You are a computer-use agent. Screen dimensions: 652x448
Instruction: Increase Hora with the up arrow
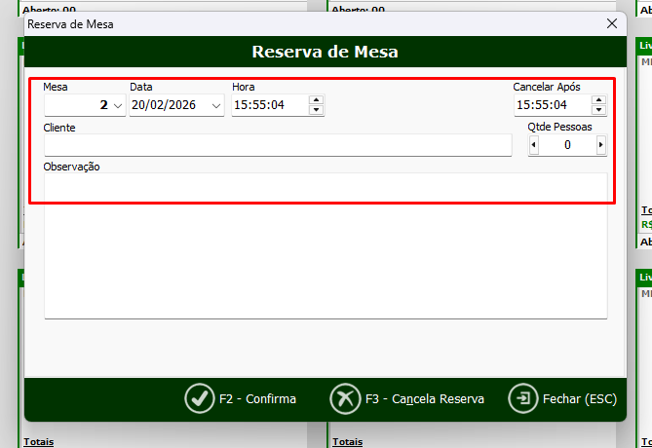coord(316,100)
